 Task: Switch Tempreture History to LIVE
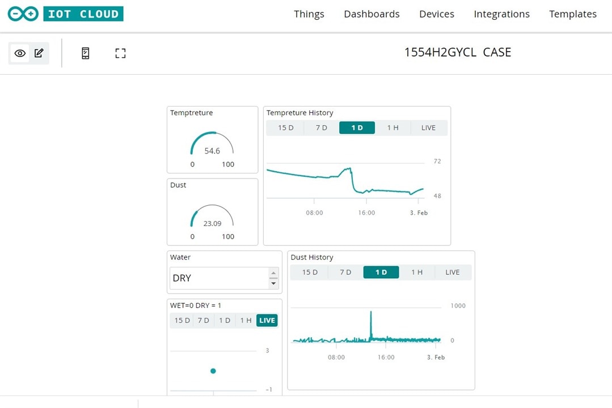(428, 128)
